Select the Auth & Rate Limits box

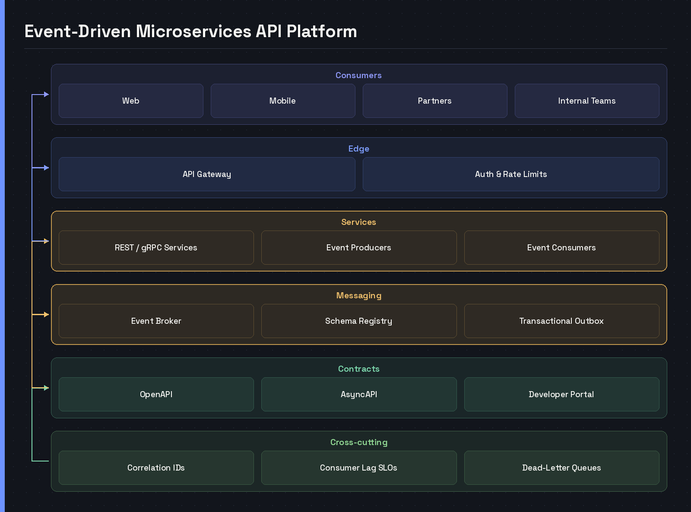(x=511, y=174)
